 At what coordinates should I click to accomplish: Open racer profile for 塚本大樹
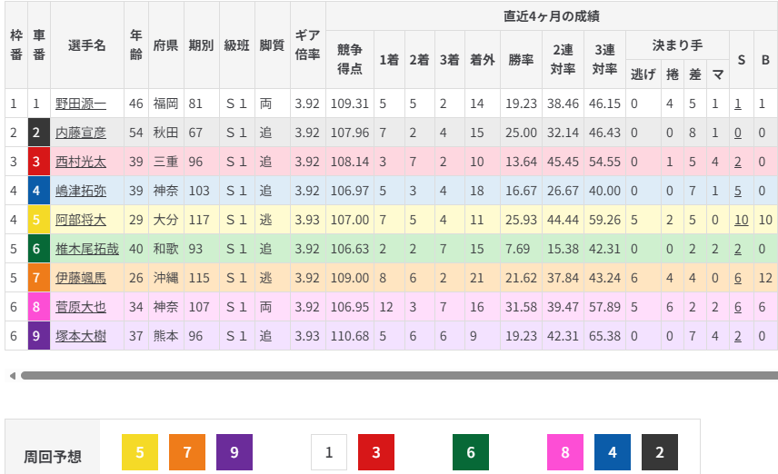coord(80,336)
